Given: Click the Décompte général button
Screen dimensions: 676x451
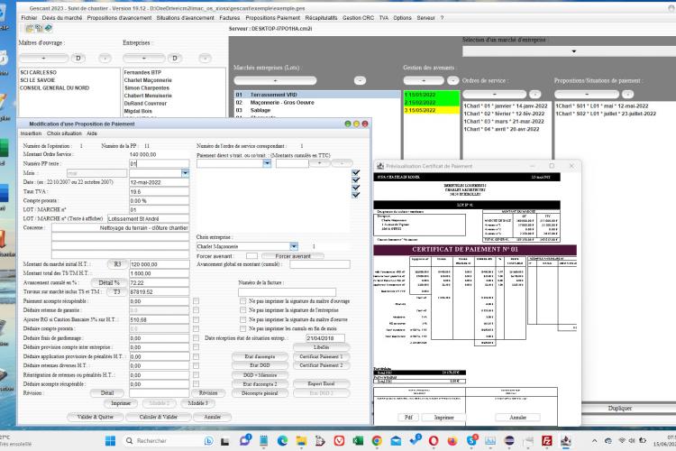Looking at the screenshot, I should click(260, 393).
